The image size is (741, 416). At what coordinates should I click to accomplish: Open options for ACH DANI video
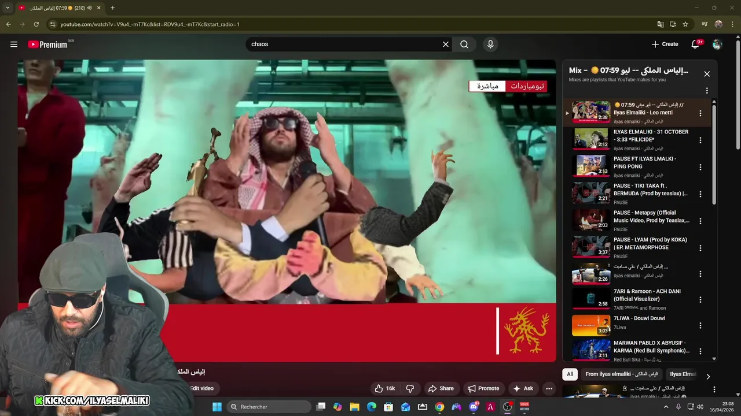pos(700,300)
